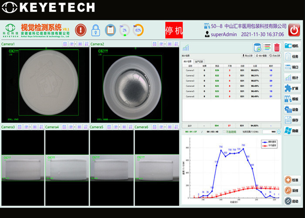The width and height of the screenshot is (305, 218).
Task: Expand the detection range round dropdown button
Action: click(279, 131)
